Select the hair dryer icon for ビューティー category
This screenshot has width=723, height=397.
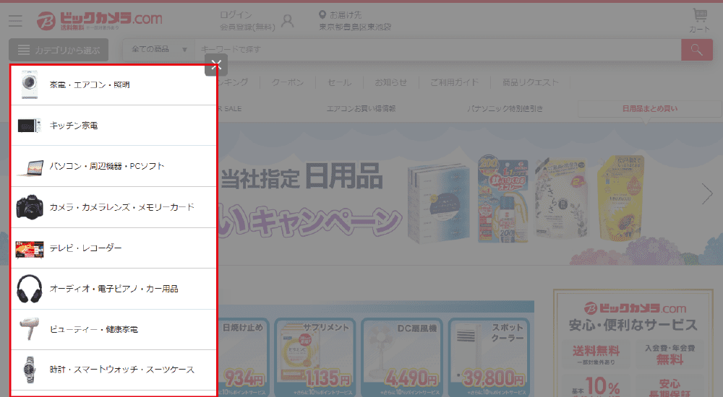(30, 329)
